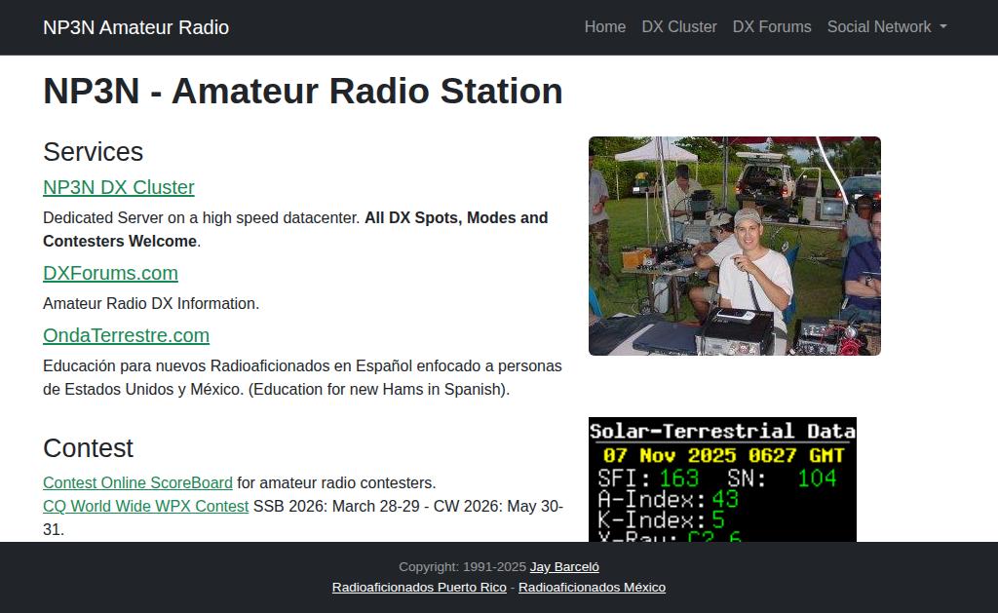Open DX Cluster from the top navigation
Image resolution: width=998 pixels, height=613 pixels.
678,27
